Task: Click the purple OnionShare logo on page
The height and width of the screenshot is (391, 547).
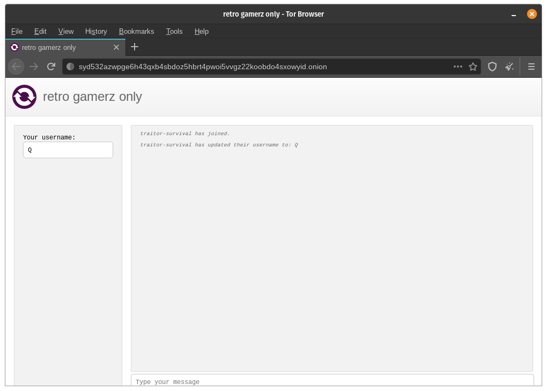Action: 24,97
